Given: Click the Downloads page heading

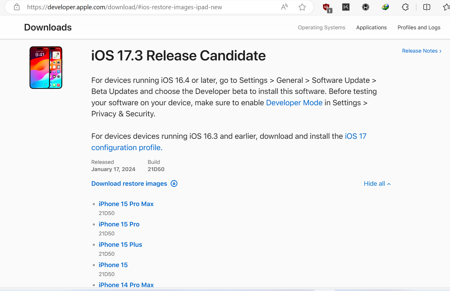Looking at the screenshot, I should tap(48, 28).
